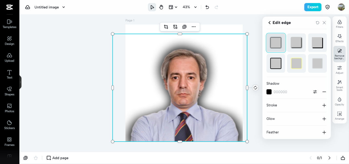The width and height of the screenshot is (349, 164).
Task: Go to the previous page
Action: pyautogui.click(x=310, y=158)
